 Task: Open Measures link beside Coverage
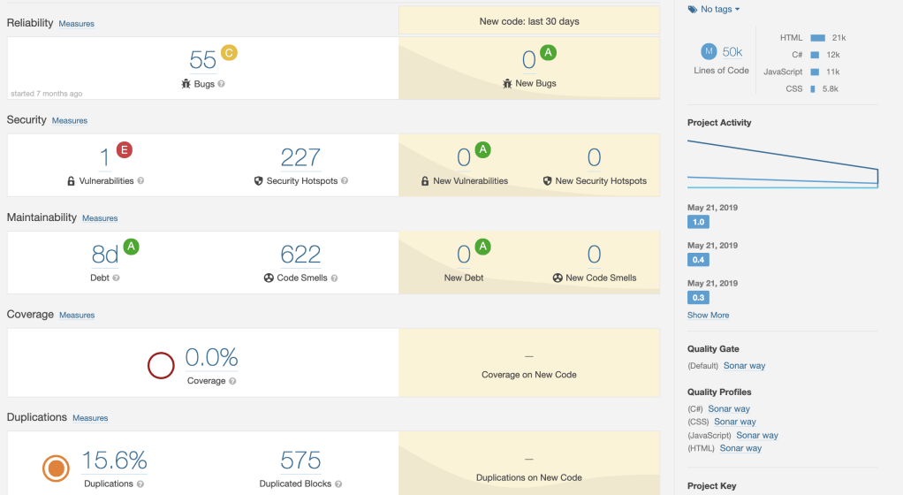click(77, 315)
